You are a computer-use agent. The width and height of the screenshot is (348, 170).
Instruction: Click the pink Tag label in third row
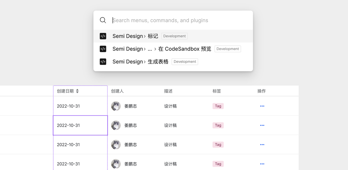pos(218,145)
